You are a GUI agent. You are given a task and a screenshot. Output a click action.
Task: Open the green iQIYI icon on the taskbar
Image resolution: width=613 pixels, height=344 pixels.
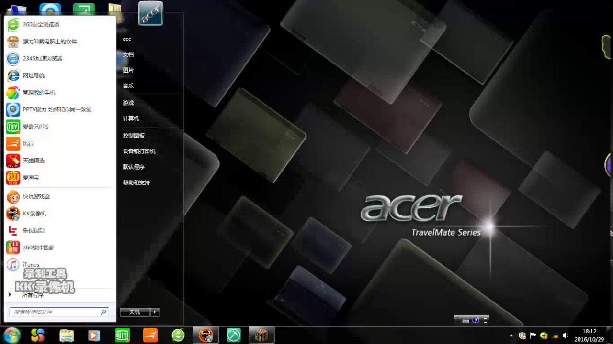[x=123, y=335]
